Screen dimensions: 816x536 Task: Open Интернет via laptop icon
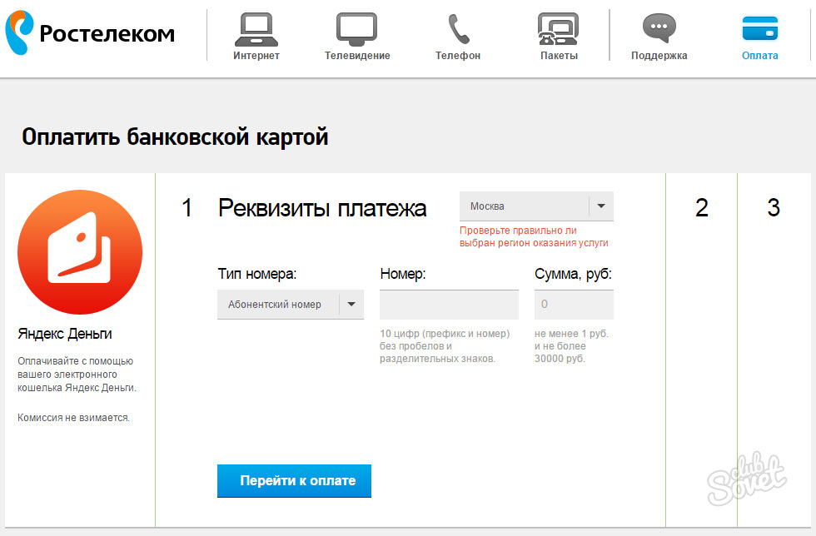click(256, 30)
